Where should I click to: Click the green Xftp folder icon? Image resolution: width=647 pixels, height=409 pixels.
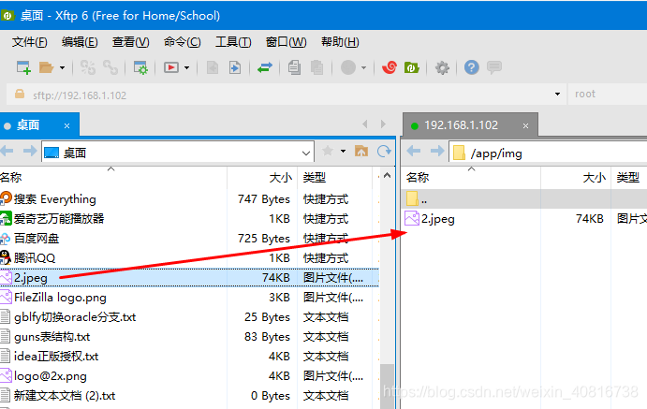411,67
